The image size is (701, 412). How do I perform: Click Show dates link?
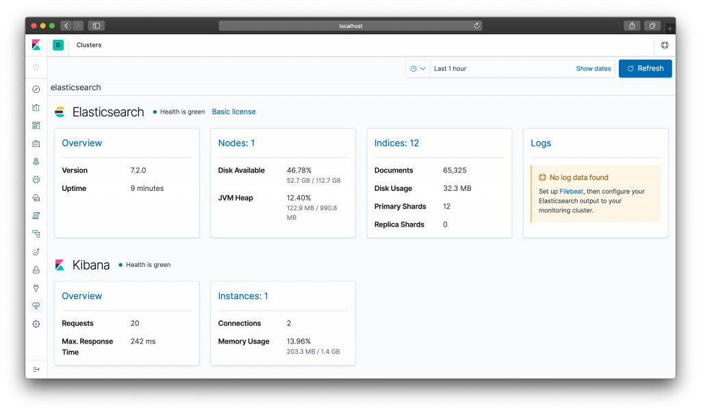(594, 69)
